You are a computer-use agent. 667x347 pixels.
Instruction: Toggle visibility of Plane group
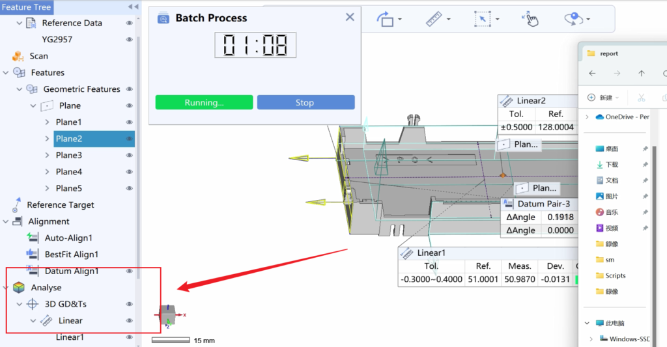coord(130,105)
